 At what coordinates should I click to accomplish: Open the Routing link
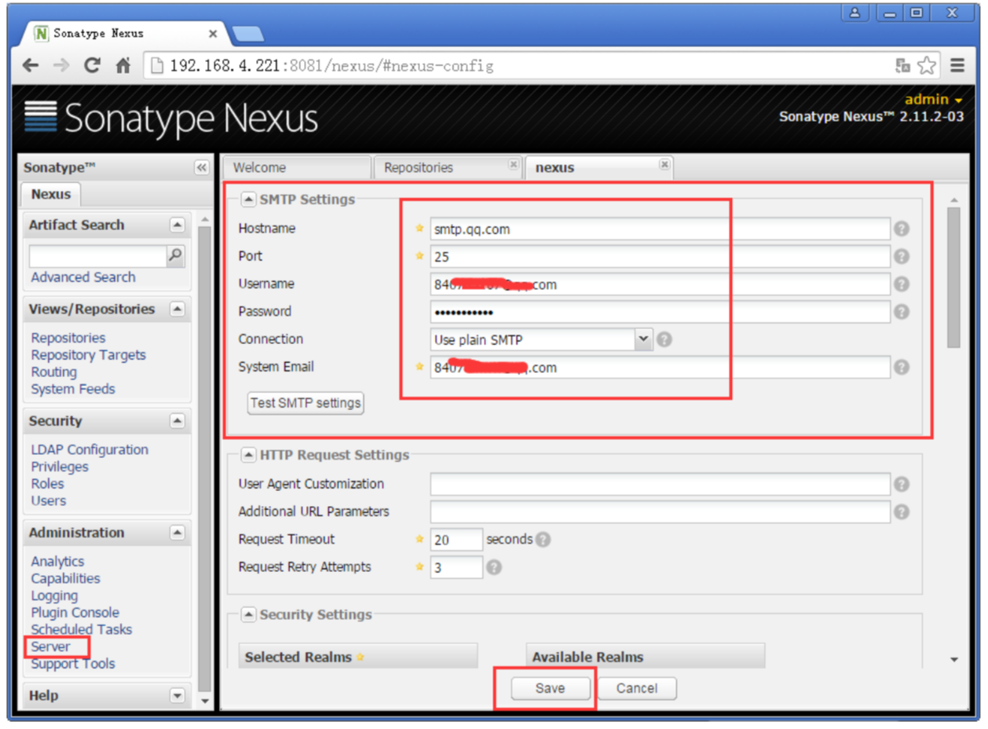click(x=54, y=372)
